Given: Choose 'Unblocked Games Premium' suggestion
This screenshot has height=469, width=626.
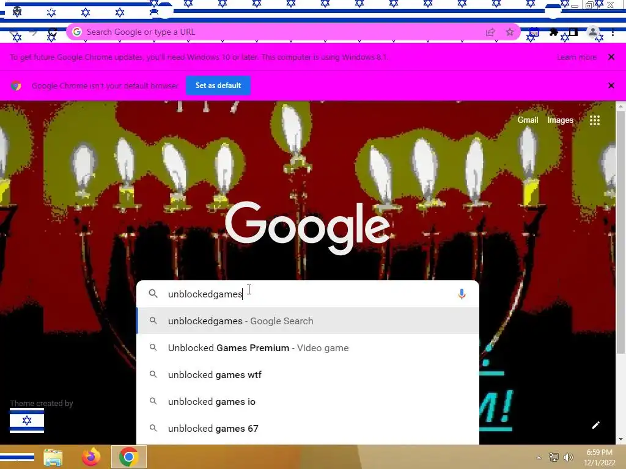Looking at the screenshot, I should point(307,347).
